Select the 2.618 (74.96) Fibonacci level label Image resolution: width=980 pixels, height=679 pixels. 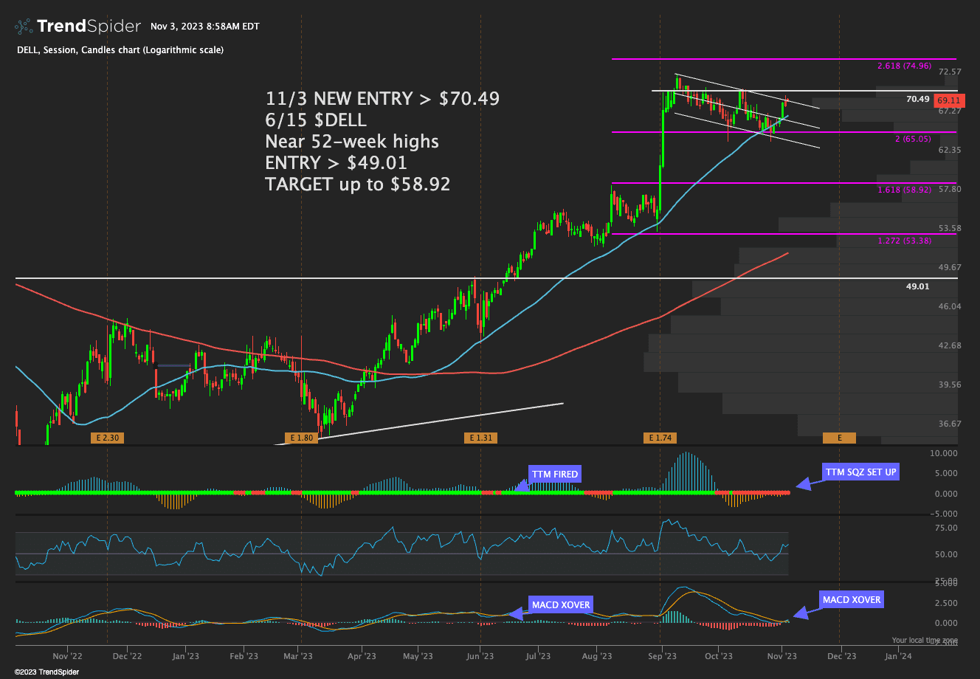click(x=914, y=66)
